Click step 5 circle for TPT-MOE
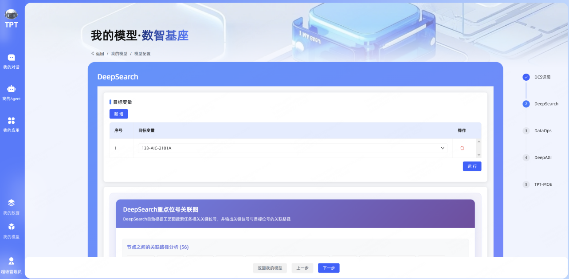 pos(526,185)
